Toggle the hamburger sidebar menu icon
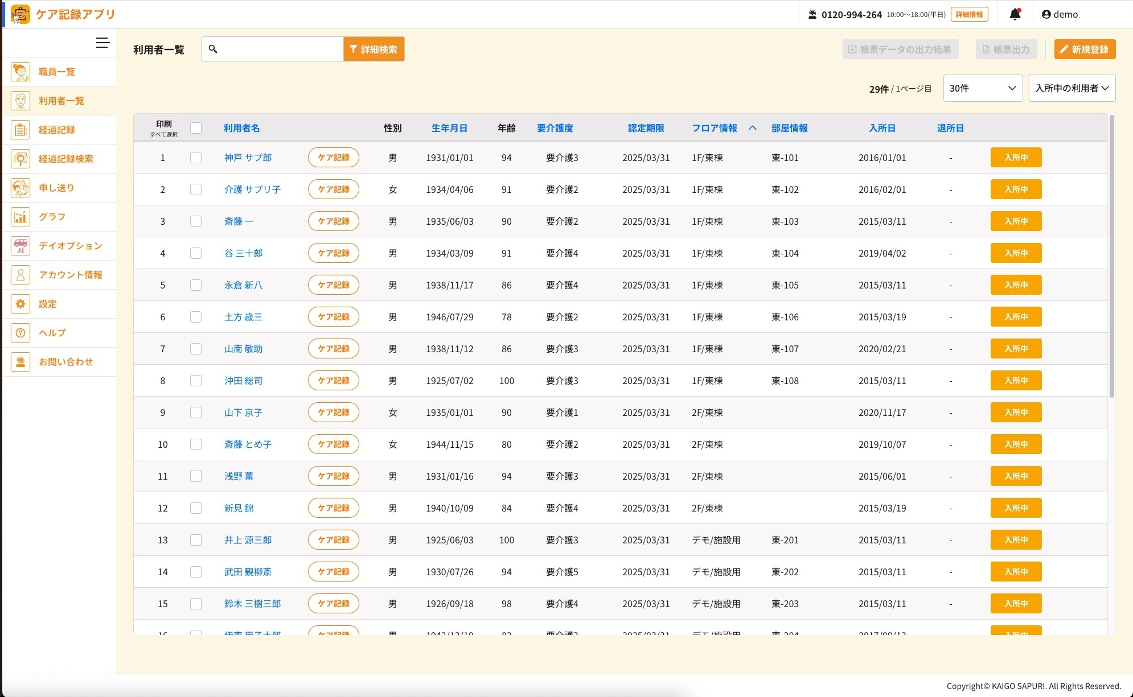Image resolution: width=1133 pixels, height=697 pixels. 102,43
